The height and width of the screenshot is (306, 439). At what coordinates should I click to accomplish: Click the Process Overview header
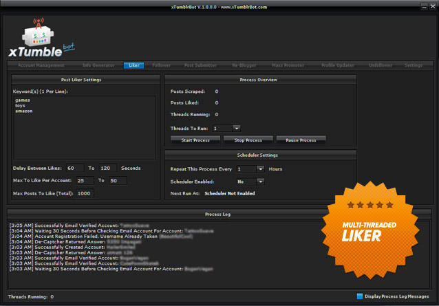point(260,80)
